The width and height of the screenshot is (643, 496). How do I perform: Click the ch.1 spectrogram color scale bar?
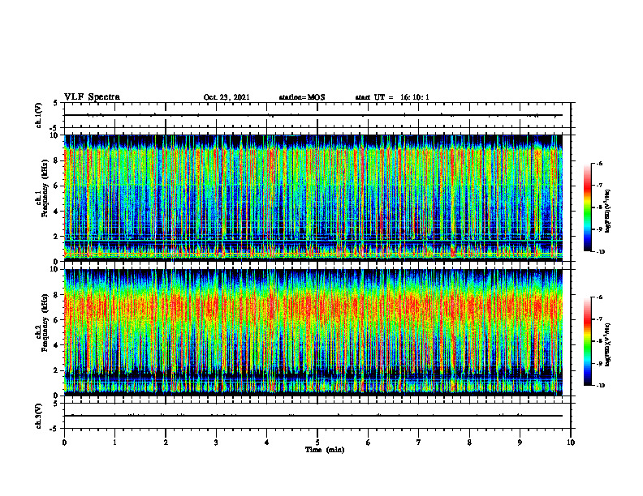[x=587, y=207]
